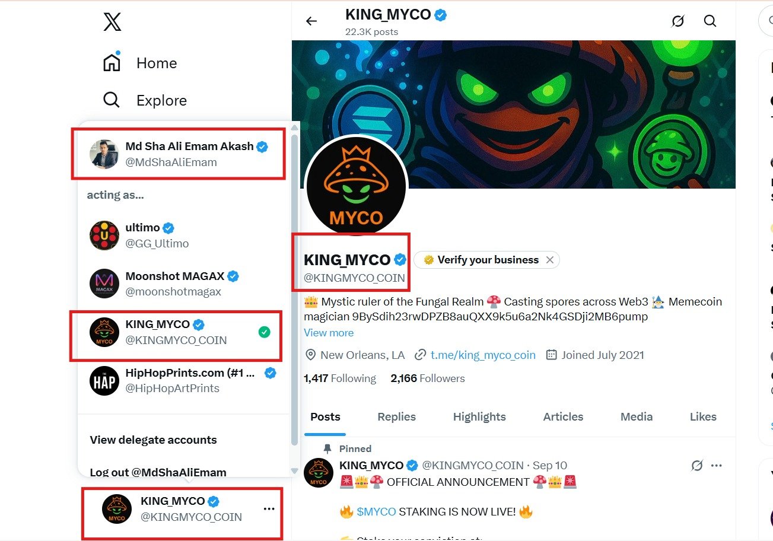This screenshot has height=541, width=773.
Task: Click the X logo icon
Action: [x=112, y=23]
